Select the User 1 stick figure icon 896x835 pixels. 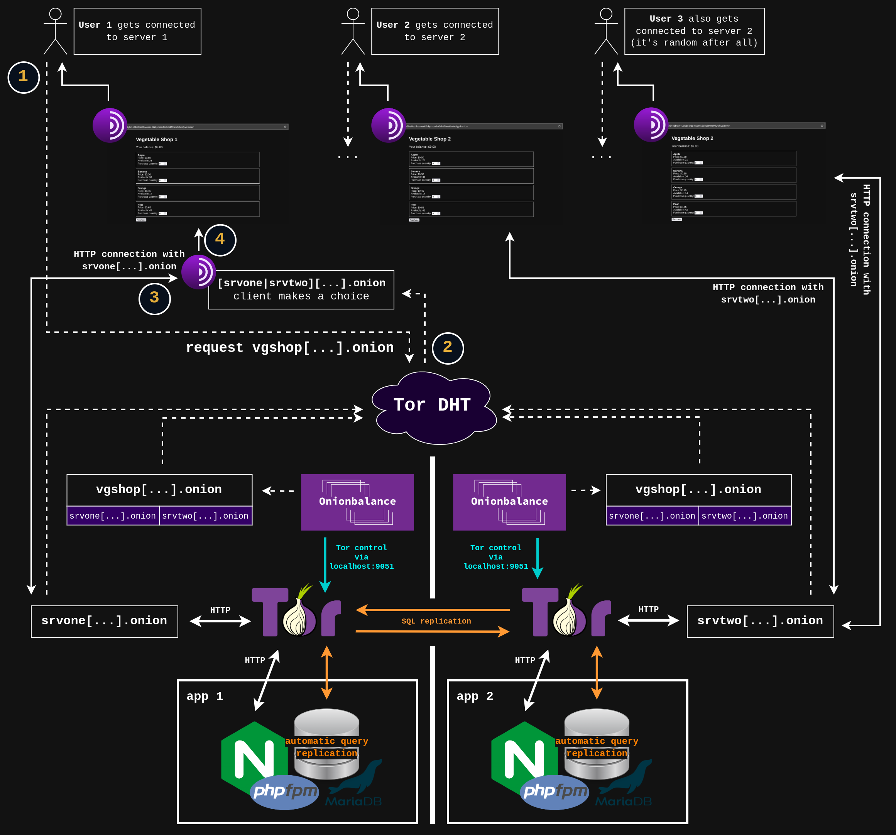point(56,31)
